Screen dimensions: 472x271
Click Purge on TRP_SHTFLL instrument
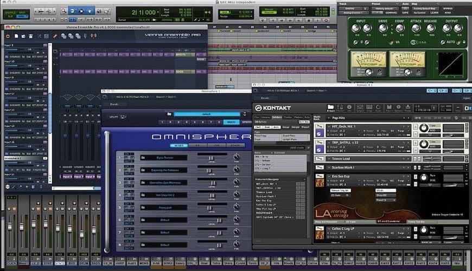click(401, 147)
